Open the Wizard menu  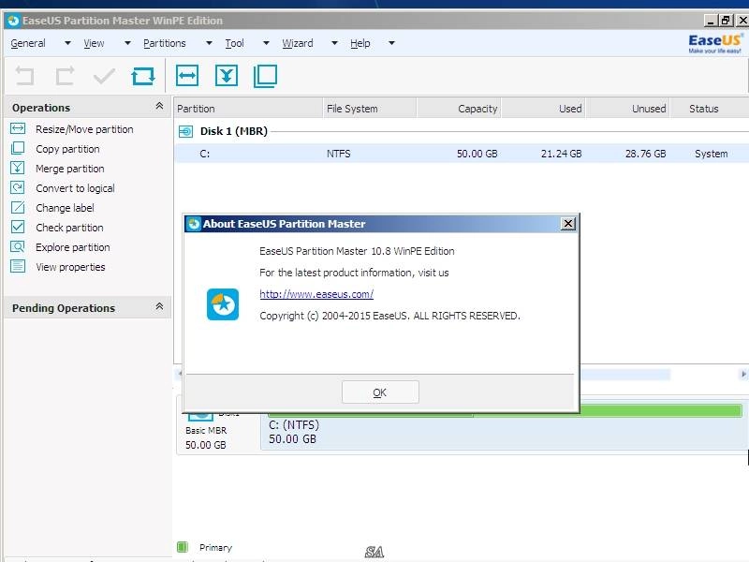pos(298,43)
